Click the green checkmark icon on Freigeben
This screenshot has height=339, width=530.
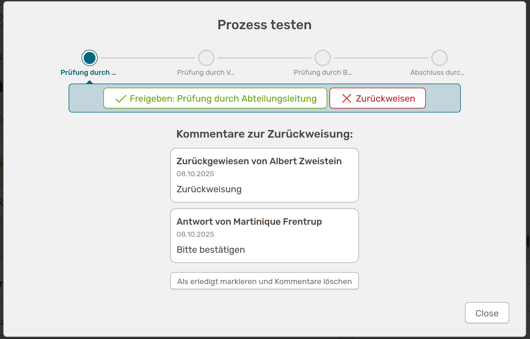(x=121, y=99)
